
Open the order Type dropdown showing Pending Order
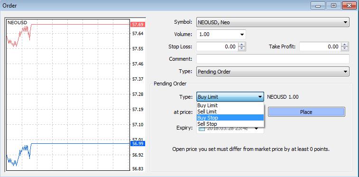(x=273, y=72)
